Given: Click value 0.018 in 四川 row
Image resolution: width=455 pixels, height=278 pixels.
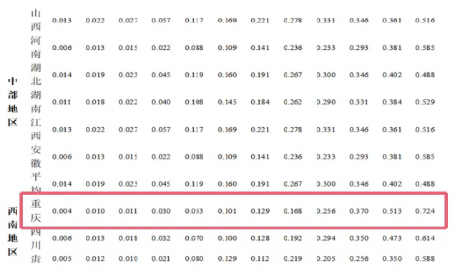Looking at the screenshot, I should (x=128, y=238).
